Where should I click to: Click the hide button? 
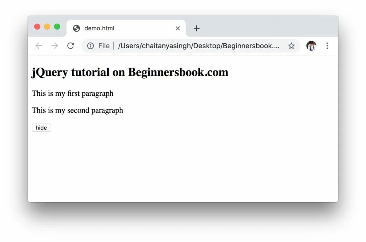pos(41,128)
